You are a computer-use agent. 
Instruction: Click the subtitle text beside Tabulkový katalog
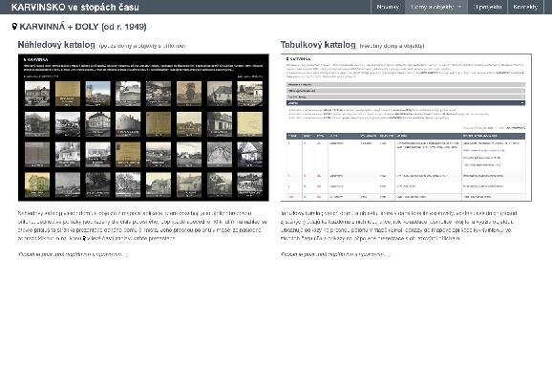tap(392, 46)
